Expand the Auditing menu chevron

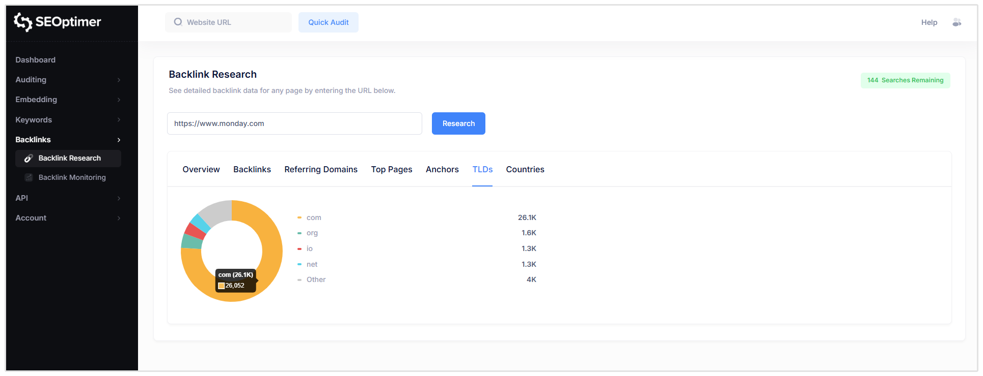119,80
